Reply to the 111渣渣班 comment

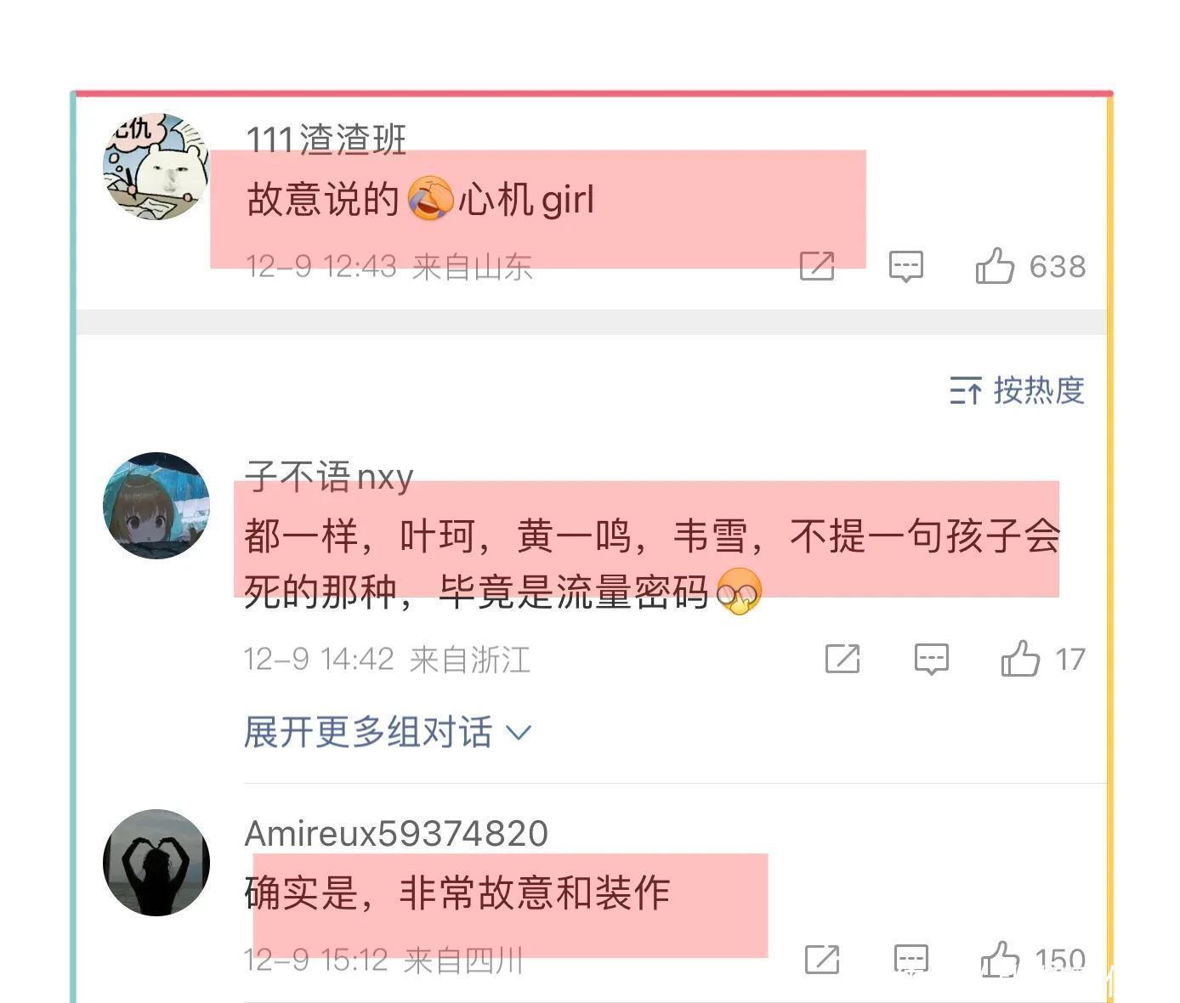[x=905, y=266]
